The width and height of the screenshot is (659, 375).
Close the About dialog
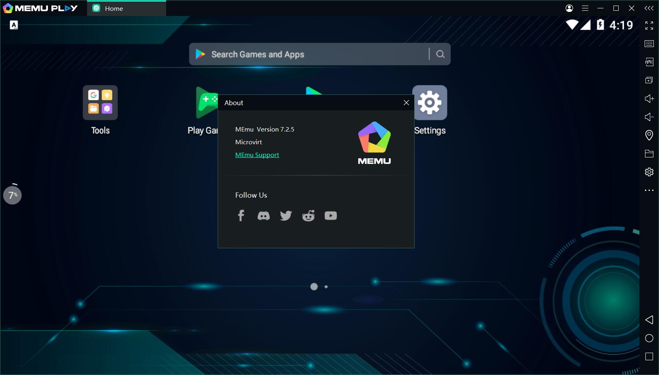(x=406, y=103)
